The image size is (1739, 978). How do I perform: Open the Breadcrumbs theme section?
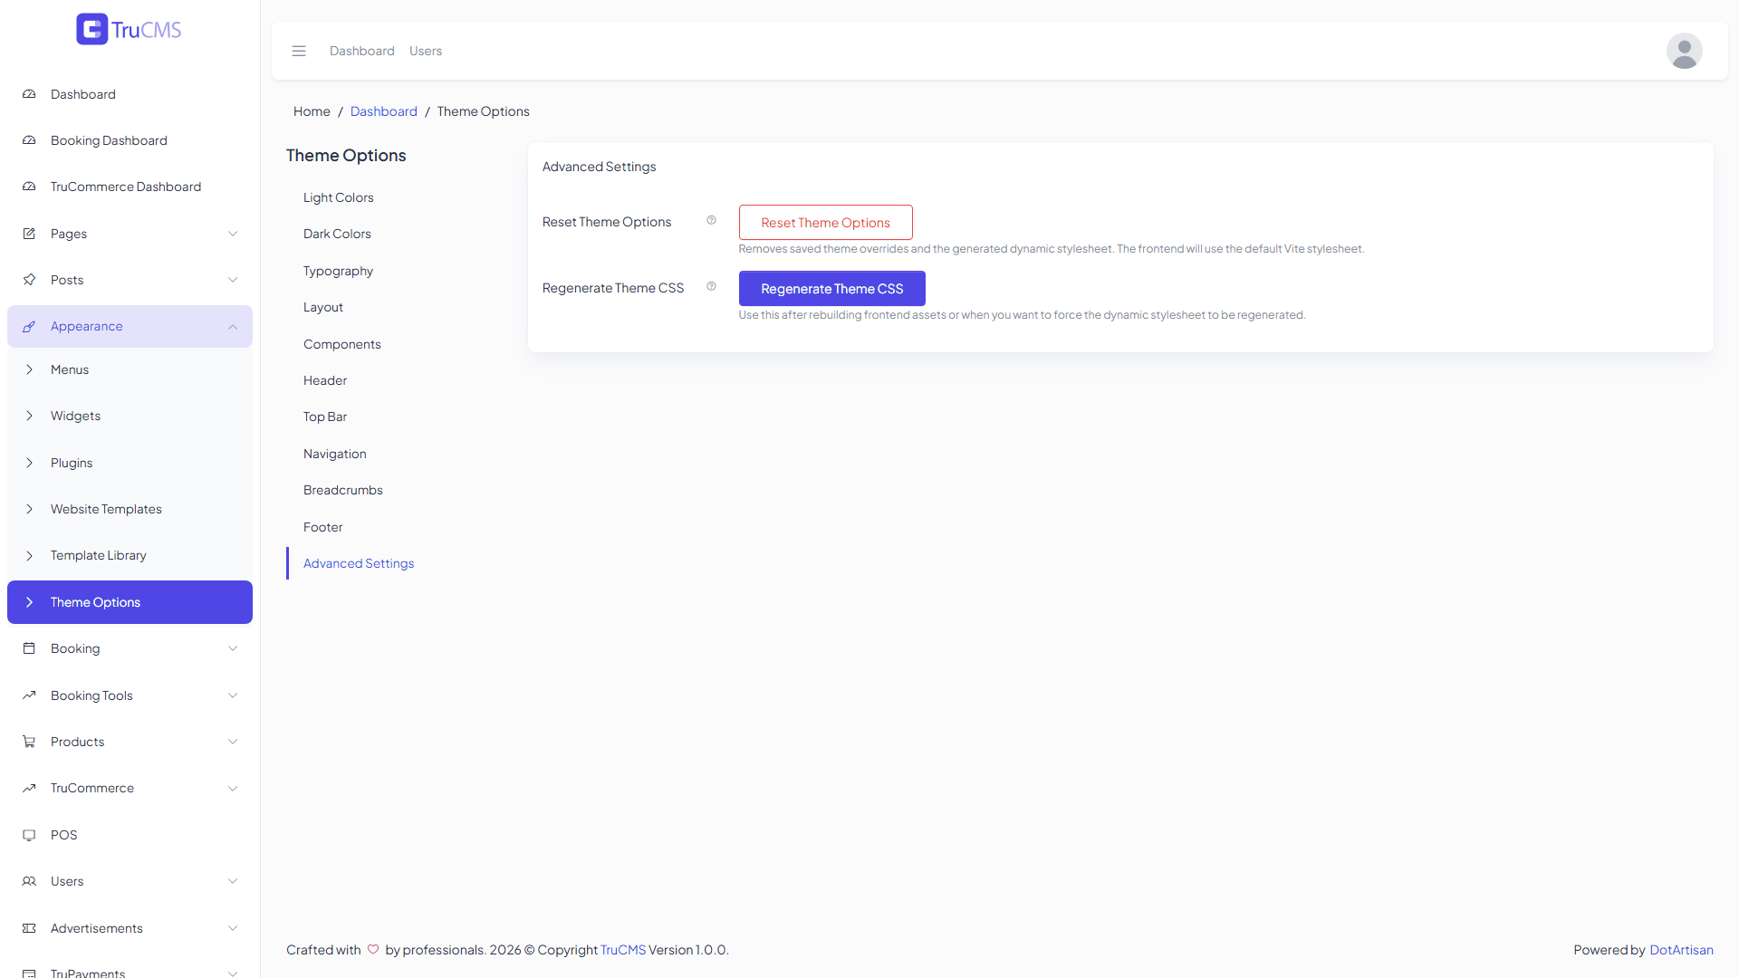[x=343, y=490]
